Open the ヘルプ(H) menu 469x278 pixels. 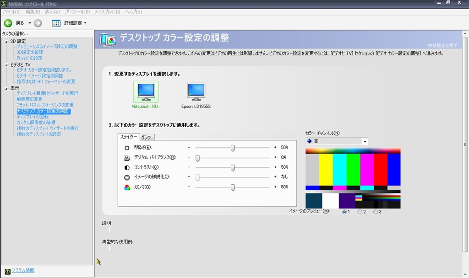pyautogui.click(x=133, y=11)
